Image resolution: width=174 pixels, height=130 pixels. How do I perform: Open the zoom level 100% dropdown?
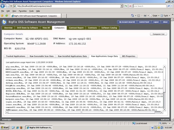pos(169,123)
